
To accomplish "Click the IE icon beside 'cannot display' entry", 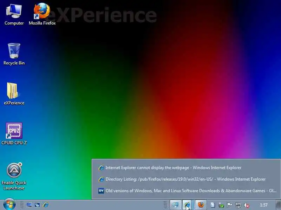I will [101, 168].
